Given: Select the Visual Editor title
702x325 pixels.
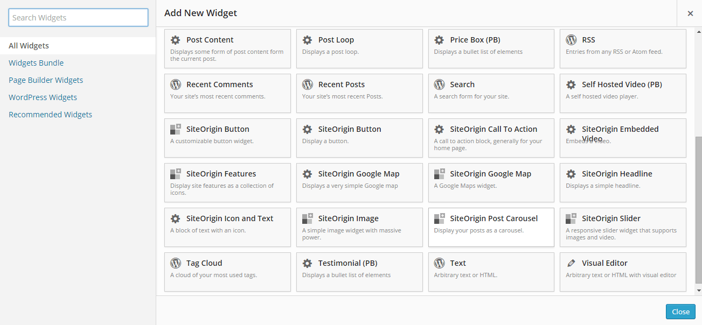Looking at the screenshot, I should (x=604, y=263).
